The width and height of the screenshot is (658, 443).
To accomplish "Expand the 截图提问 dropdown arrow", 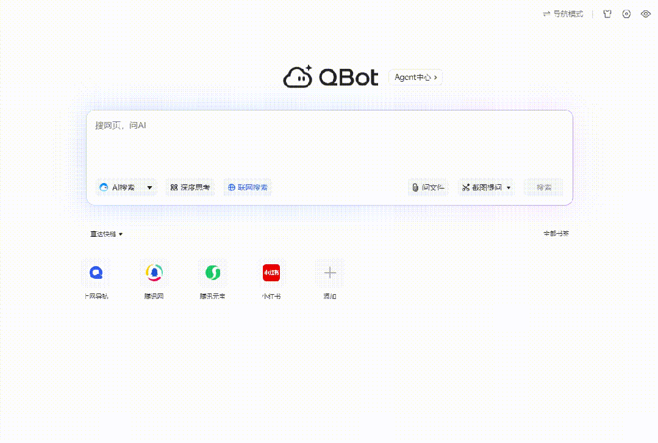I will pos(509,188).
